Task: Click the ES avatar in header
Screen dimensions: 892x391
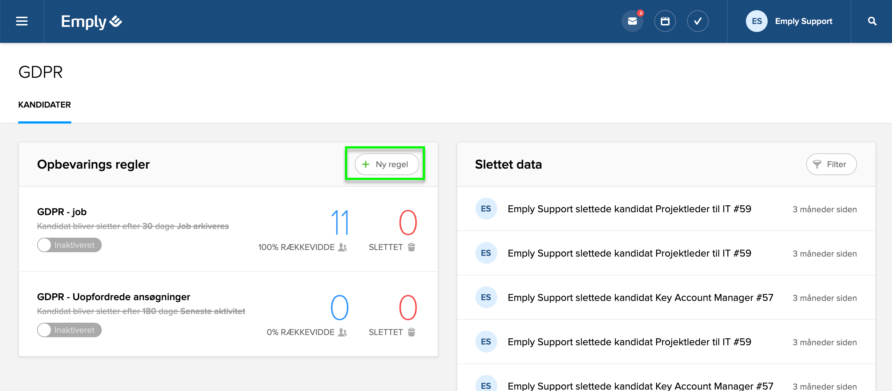Action: (x=756, y=21)
